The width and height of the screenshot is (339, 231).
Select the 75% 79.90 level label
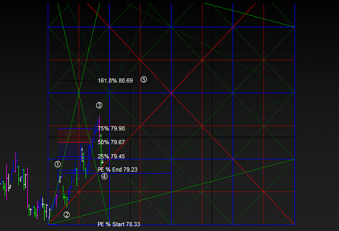coord(111,128)
